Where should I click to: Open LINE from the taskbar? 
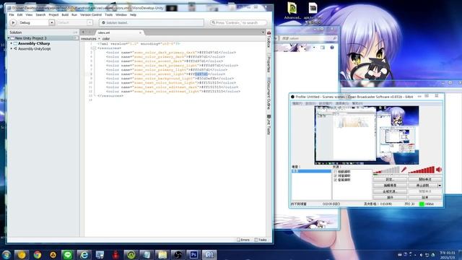point(68,255)
